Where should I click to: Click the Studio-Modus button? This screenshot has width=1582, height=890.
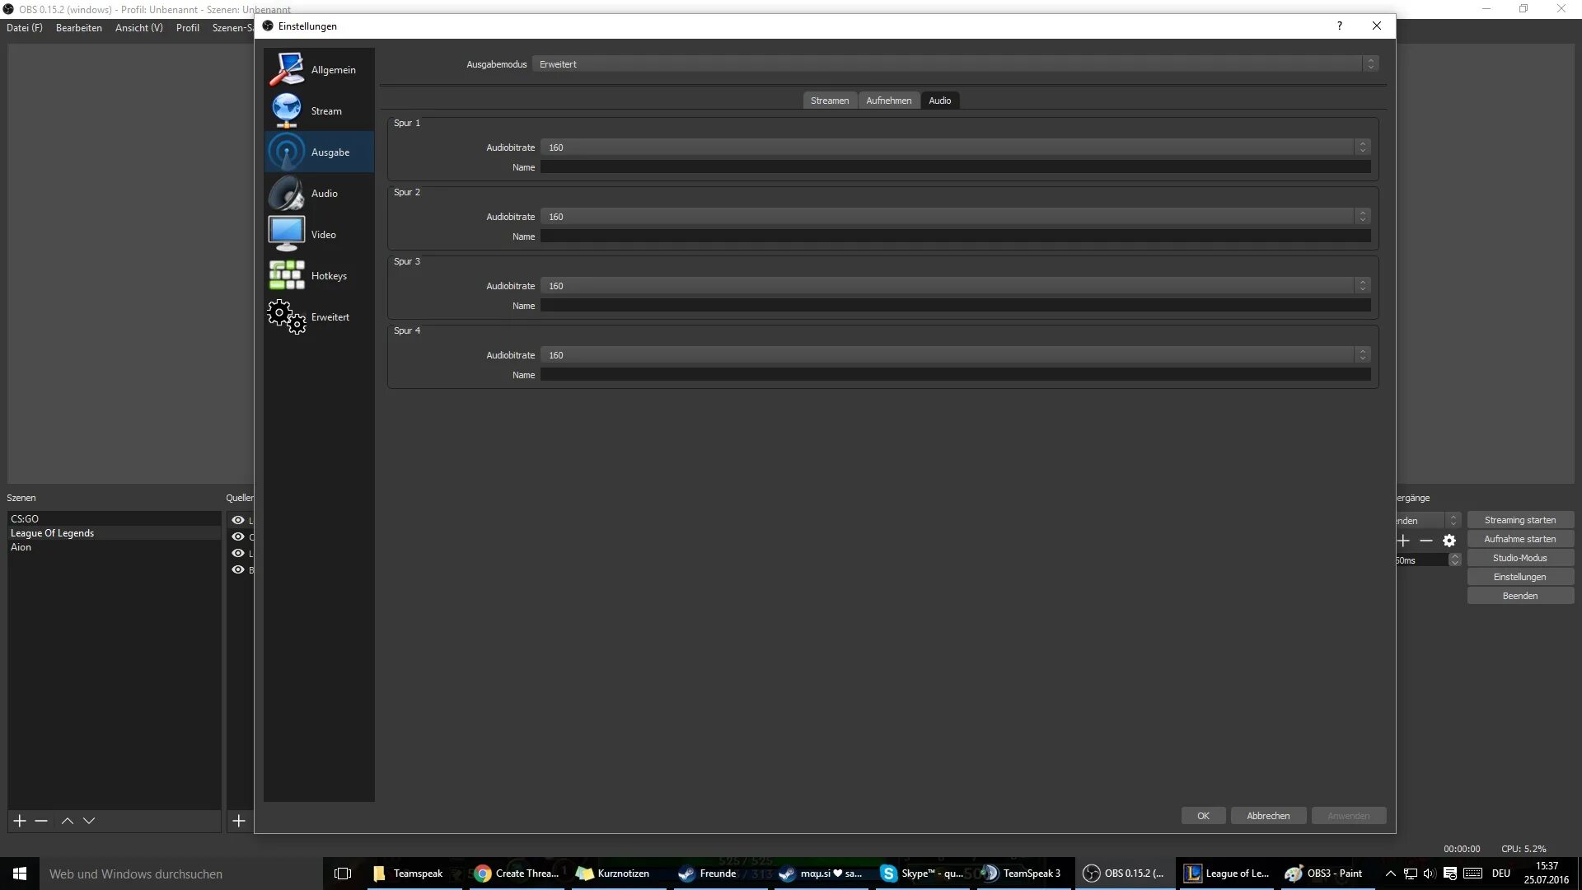pyautogui.click(x=1519, y=557)
